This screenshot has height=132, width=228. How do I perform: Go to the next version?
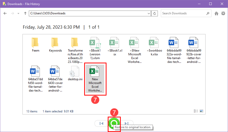click(127, 123)
